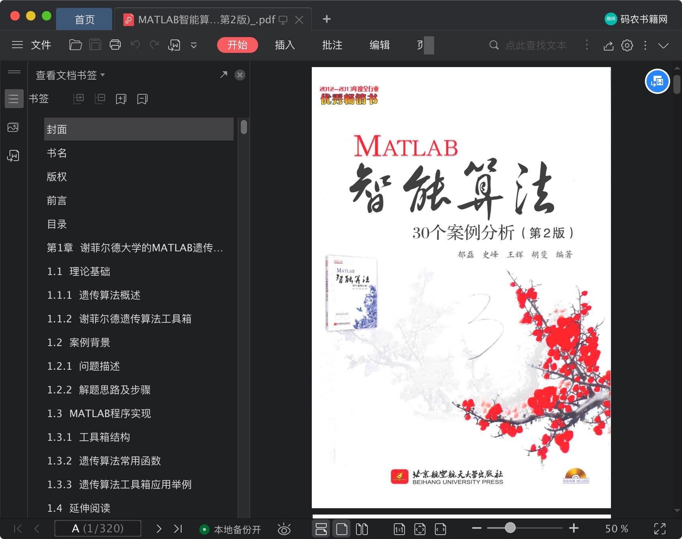Image resolution: width=682 pixels, height=539 pixels.
Task: Click the 码农书籍网 account label
Action: (644, 19)
